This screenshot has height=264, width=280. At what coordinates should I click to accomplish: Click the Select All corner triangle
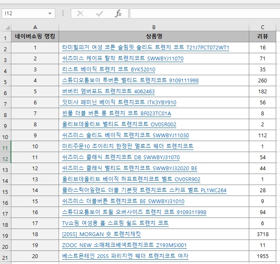(x=7, y=27)
